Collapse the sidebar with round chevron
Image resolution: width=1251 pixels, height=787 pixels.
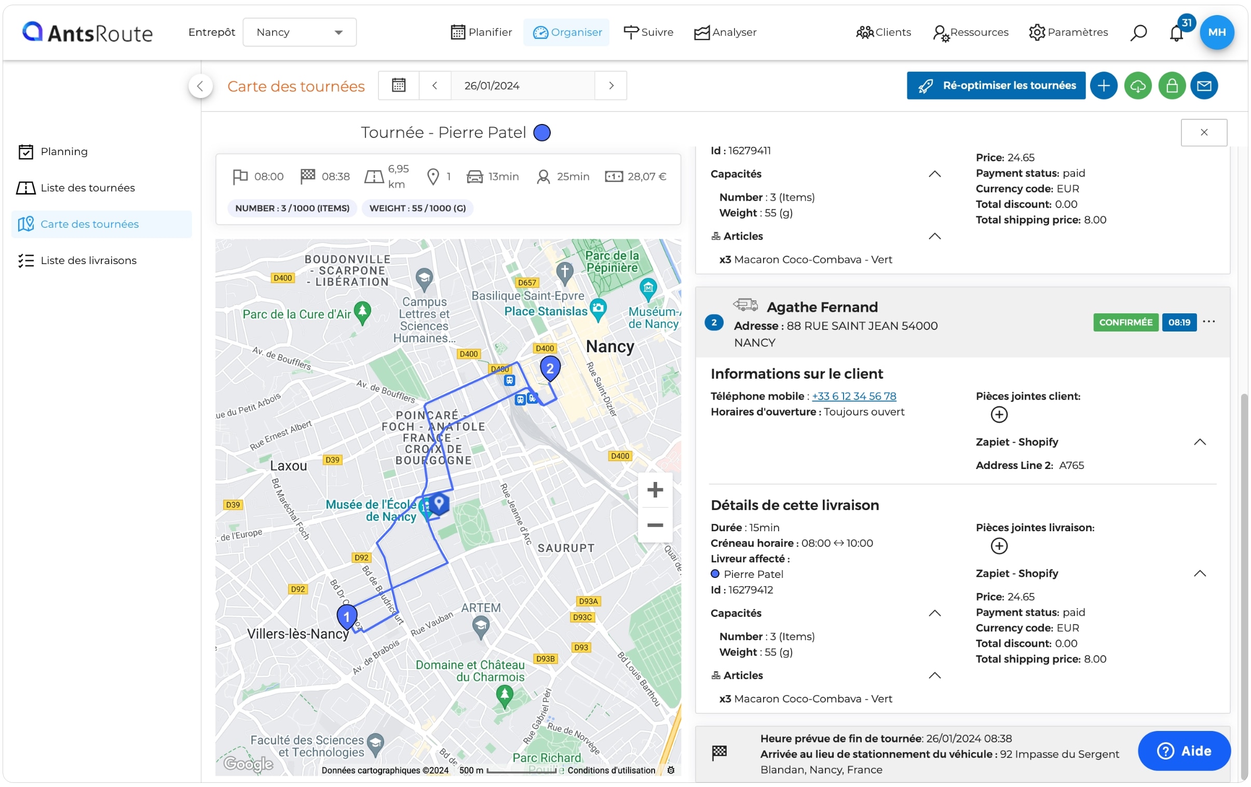(x=200, y=86)
